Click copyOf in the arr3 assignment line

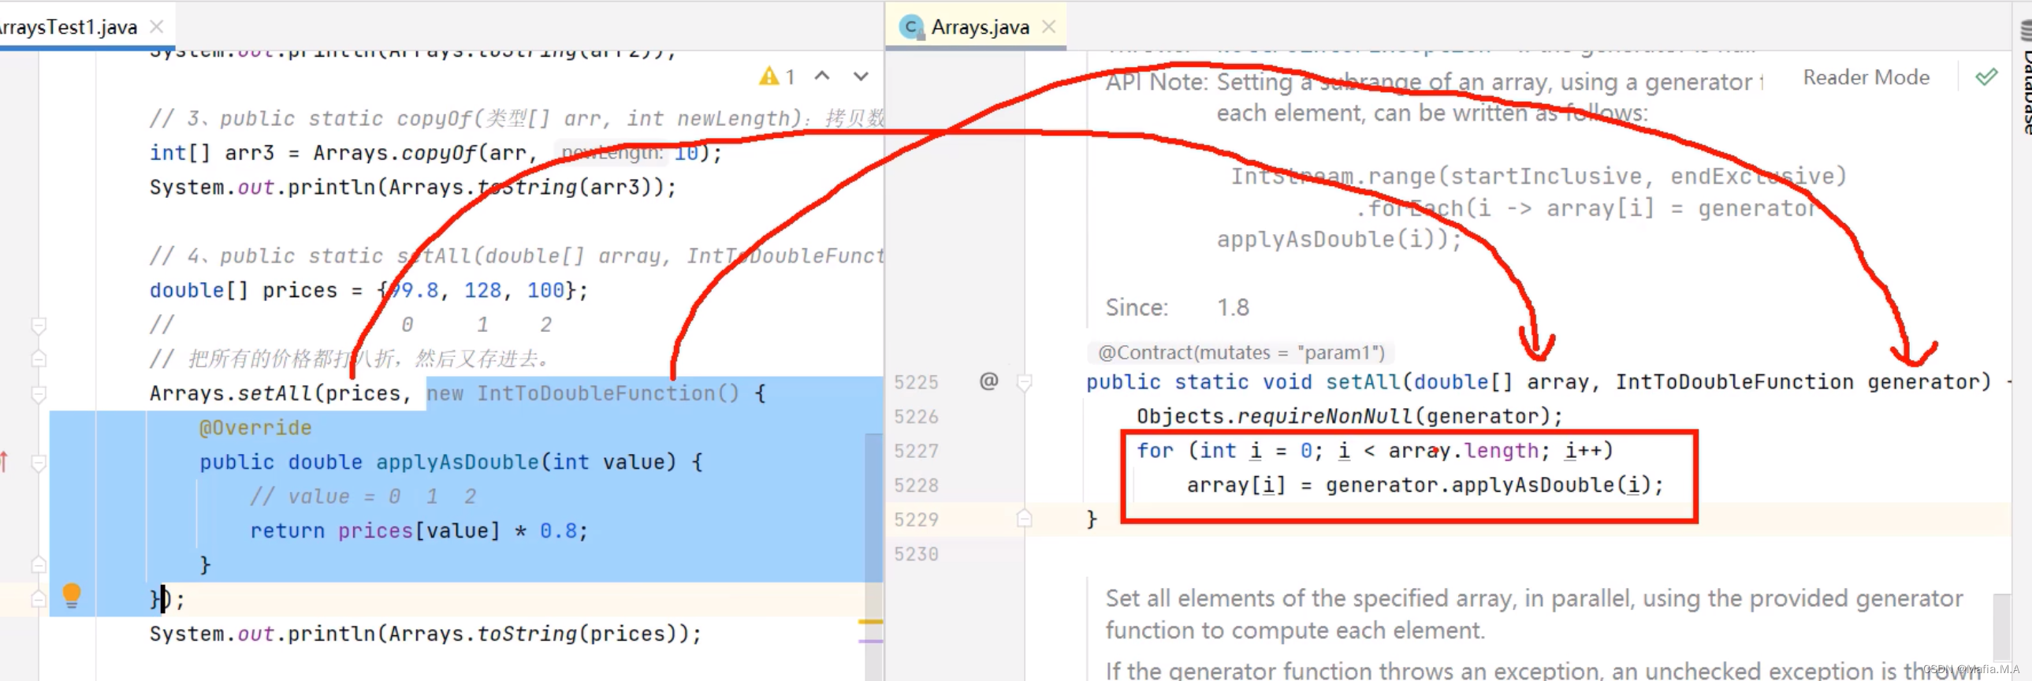[x=438, y=152]
